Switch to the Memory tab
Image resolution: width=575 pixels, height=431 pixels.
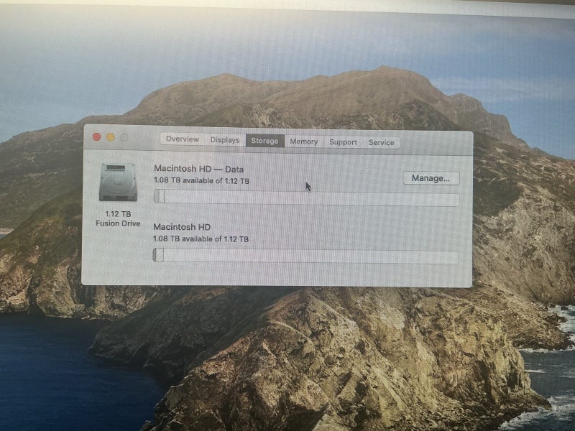coord(303,142)
